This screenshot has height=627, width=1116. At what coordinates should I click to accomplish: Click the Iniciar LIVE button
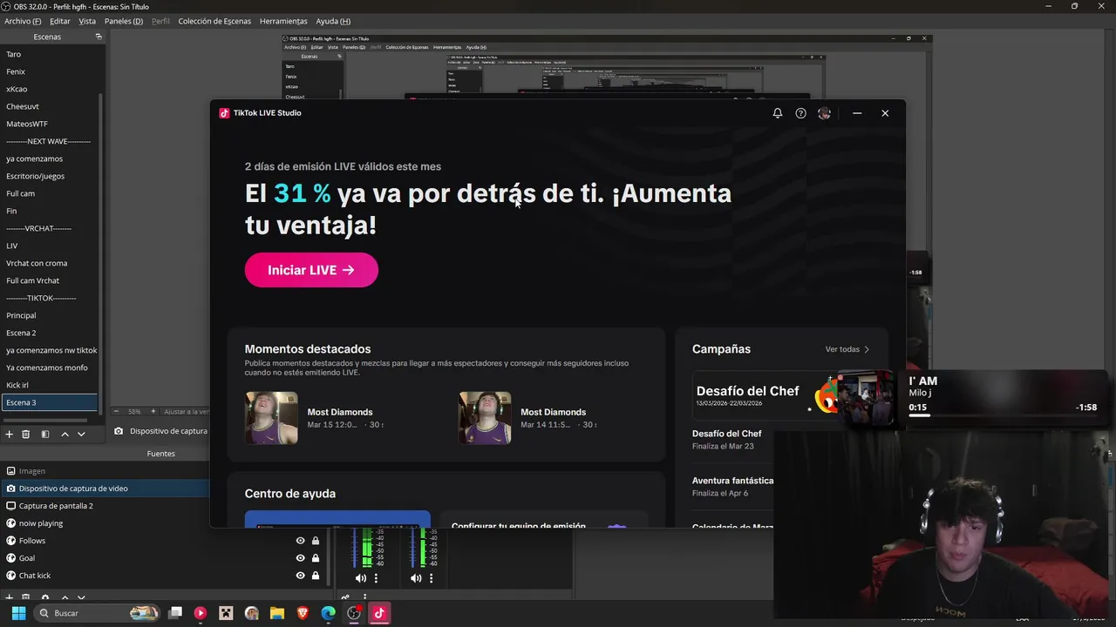click(311, 270)
